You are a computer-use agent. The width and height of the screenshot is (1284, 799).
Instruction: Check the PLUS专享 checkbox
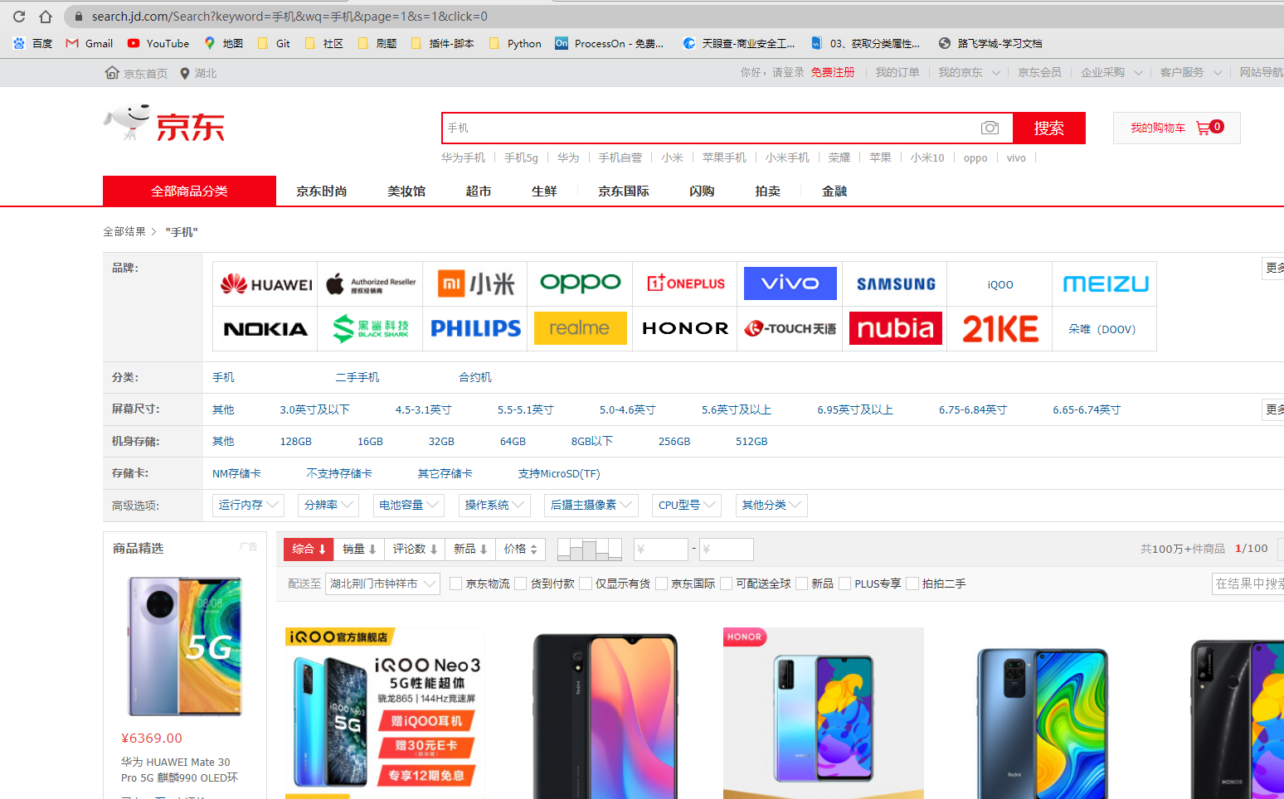coord(844,584)
